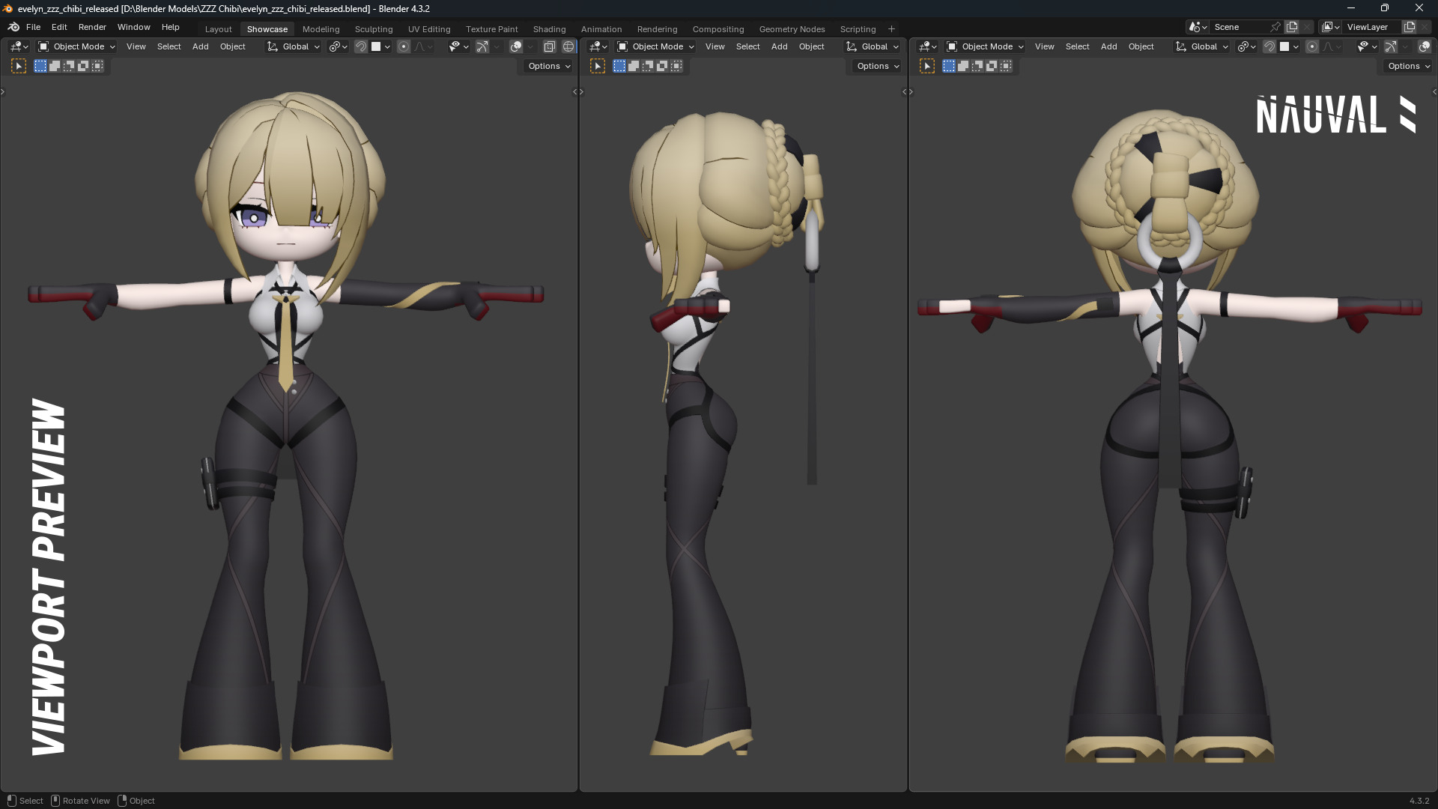Image resolution: width=1438 pixels, height=809 pixels.
Task: Switch to the UV Editing workspace tab
Action: click(428, 29)
